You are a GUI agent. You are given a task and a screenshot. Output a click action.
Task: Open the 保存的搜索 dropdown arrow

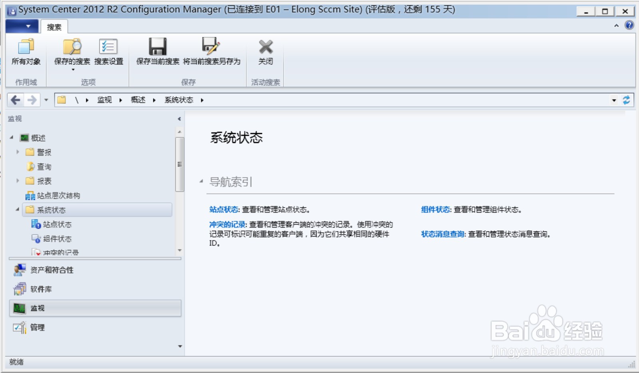click(73, 69)
